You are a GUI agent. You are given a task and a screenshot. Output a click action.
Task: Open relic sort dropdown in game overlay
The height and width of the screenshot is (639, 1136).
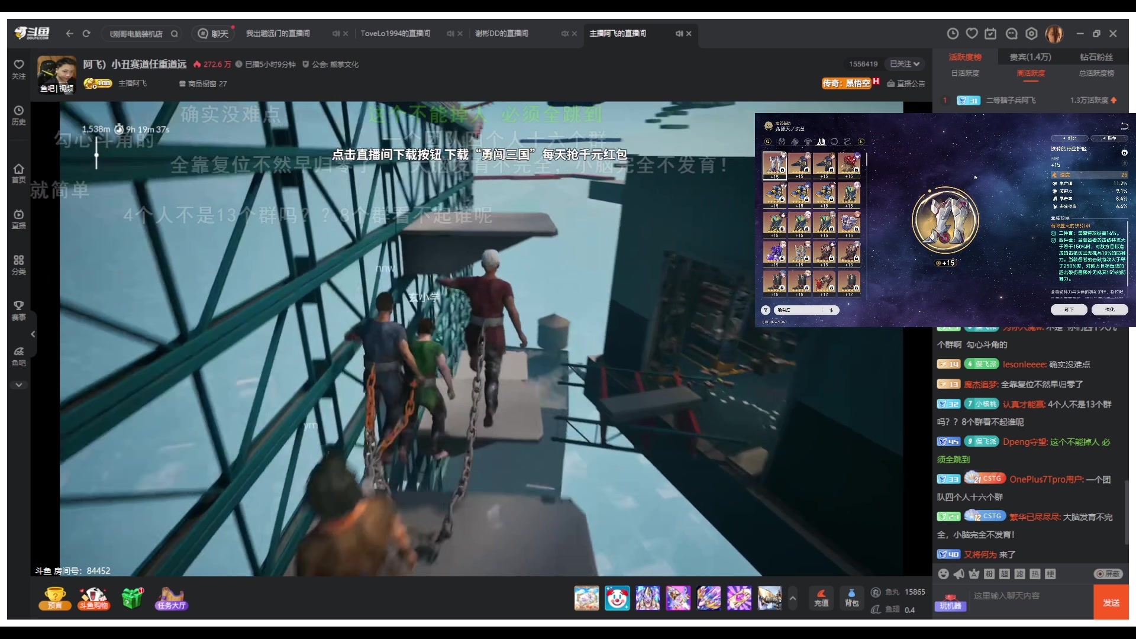[806, 310]
